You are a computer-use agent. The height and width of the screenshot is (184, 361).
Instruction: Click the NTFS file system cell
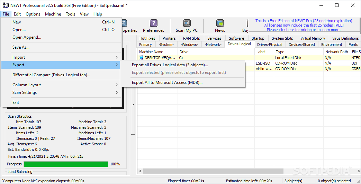(355, 58)
